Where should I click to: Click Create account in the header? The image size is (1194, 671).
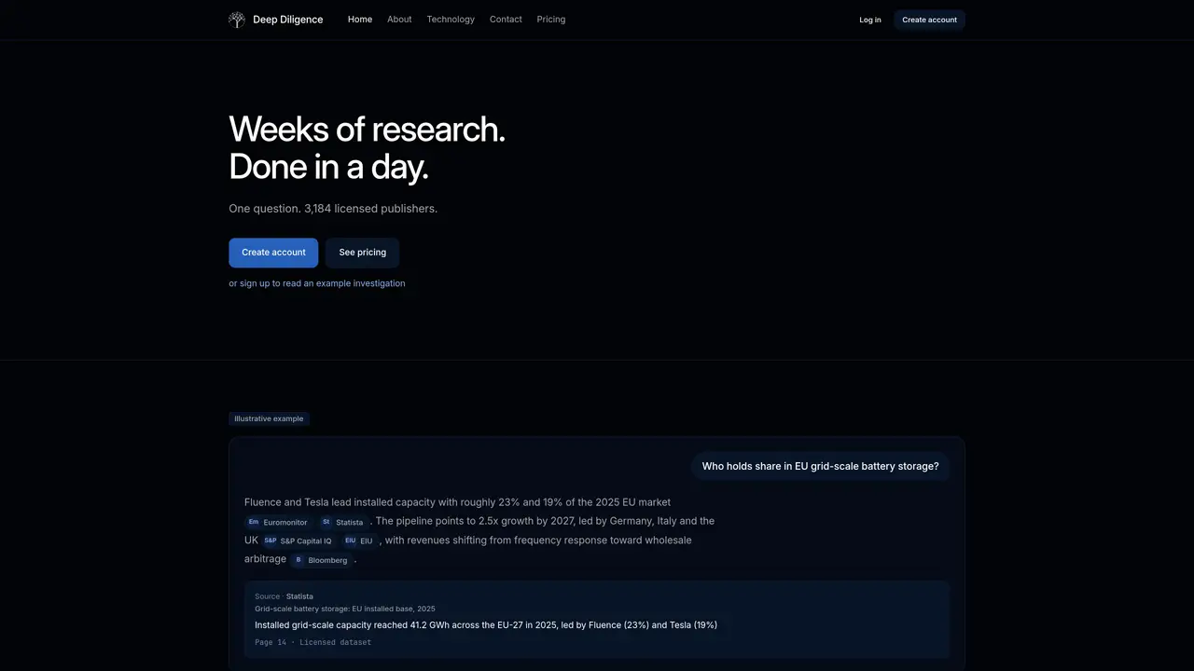[929, 20]
